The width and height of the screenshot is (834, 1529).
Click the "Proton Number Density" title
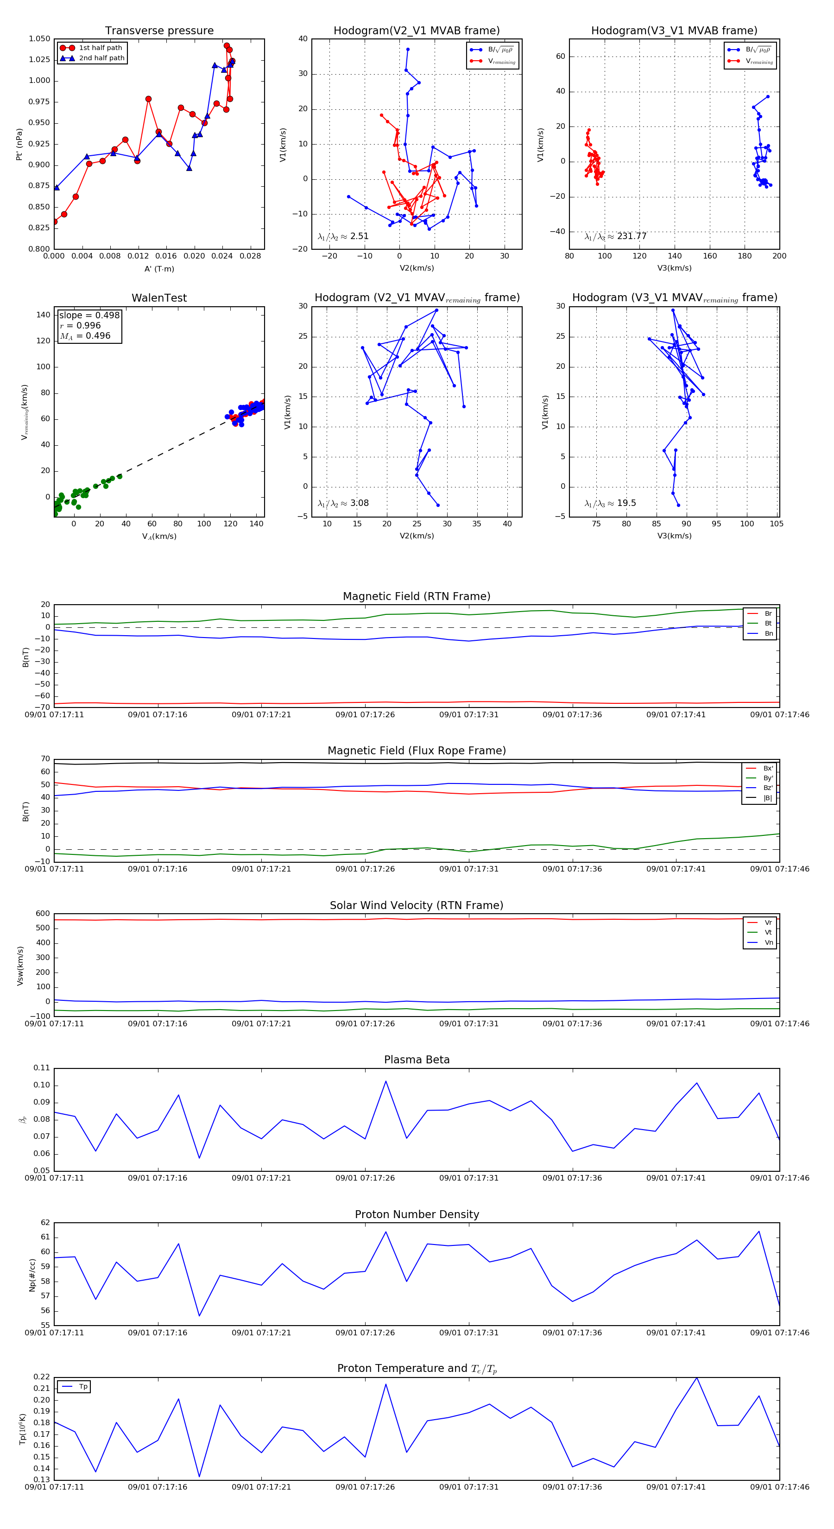[417, 1214]
